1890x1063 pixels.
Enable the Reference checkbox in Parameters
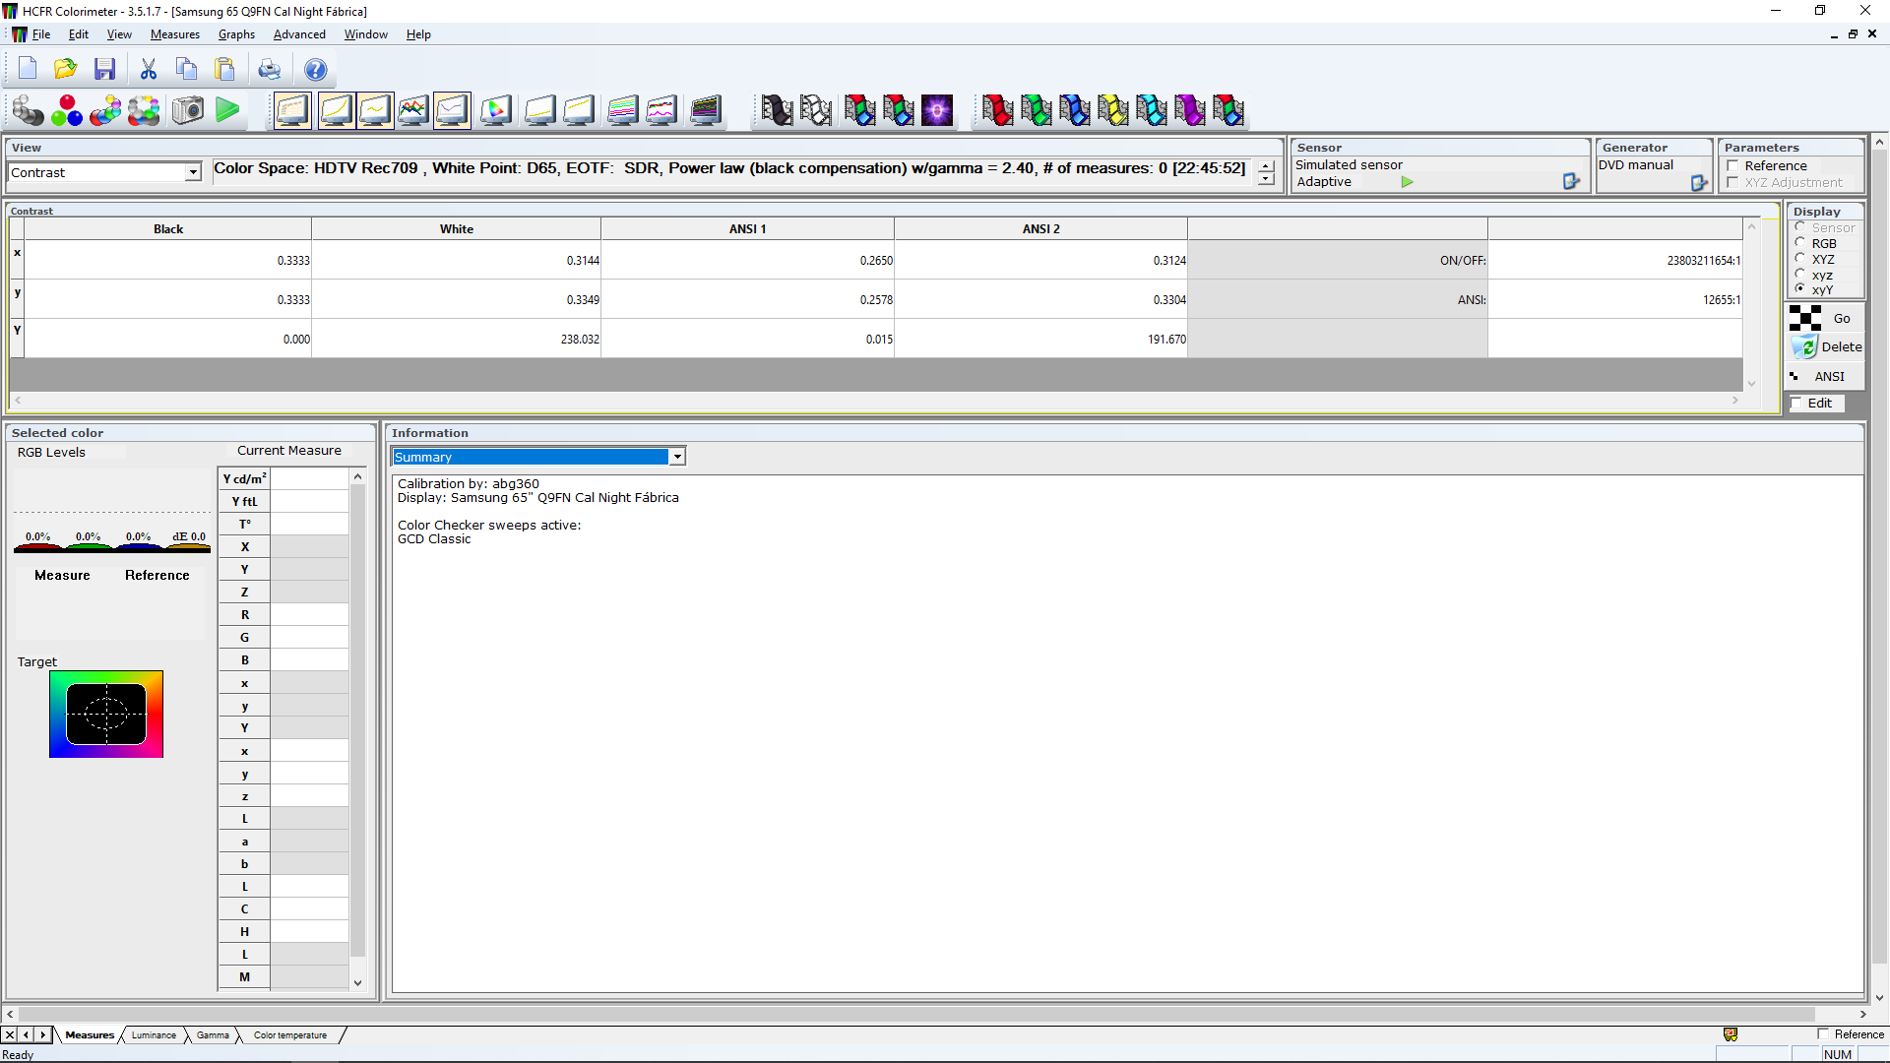click(1732, 165)
